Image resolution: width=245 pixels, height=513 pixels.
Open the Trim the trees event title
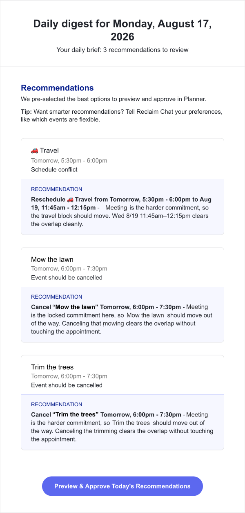[52, 367]
